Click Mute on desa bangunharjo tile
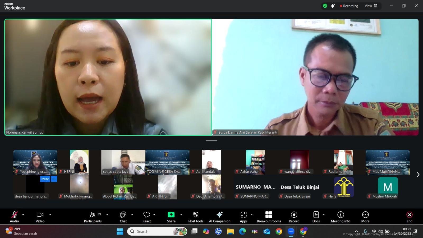The width and height of the screenshot is (423, 238). tap(45, 179)
